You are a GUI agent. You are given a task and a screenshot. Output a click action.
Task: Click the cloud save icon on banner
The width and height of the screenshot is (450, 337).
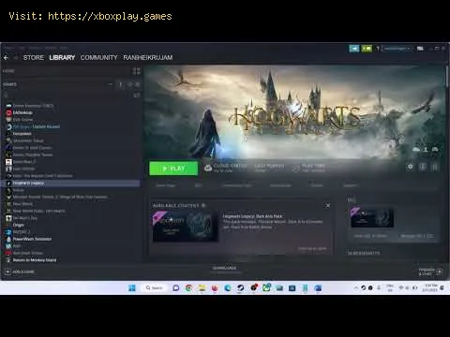(416, 150)
